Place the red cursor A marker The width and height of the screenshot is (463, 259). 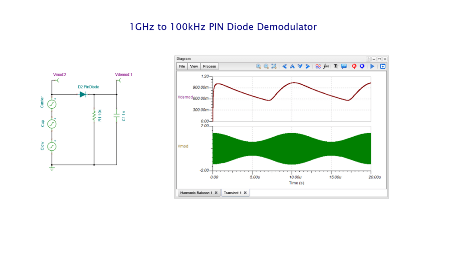coord(354,66)
